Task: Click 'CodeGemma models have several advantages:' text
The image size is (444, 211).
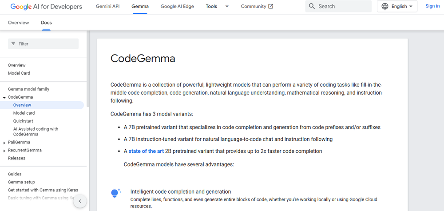Action: coord(179,164)
